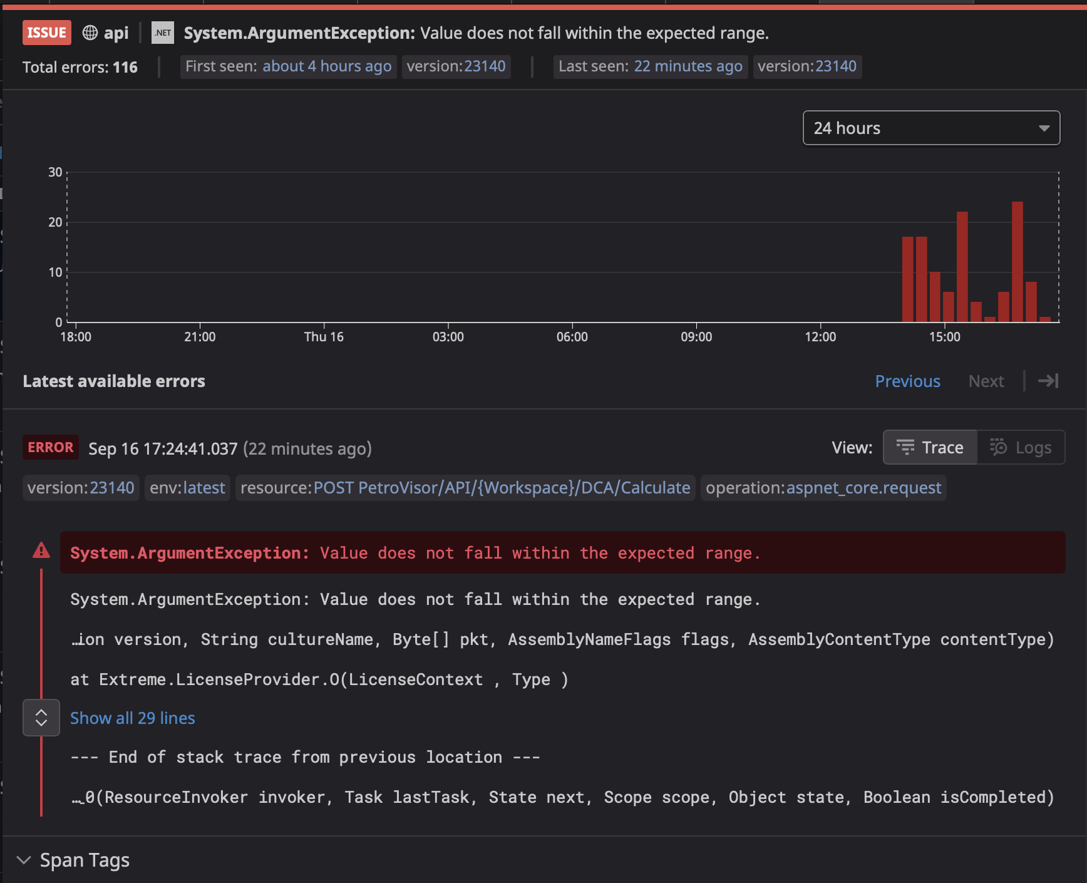Collapse the Span Tags section
Screen dimensions: 1087x883
coord(24,860)
